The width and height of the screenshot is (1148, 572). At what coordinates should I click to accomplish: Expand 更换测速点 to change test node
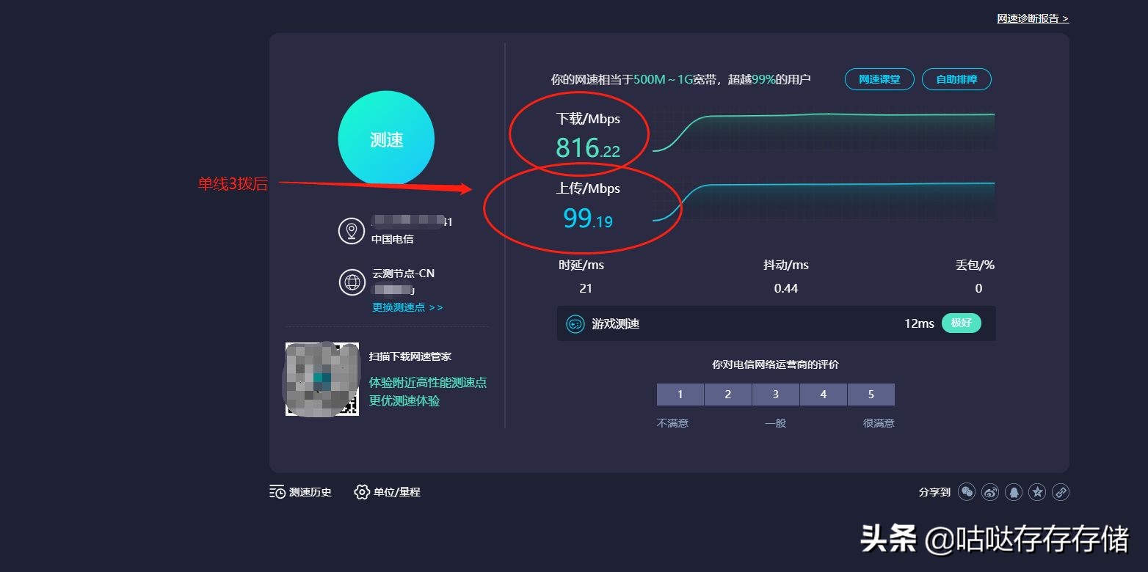[x=407, y=307]
